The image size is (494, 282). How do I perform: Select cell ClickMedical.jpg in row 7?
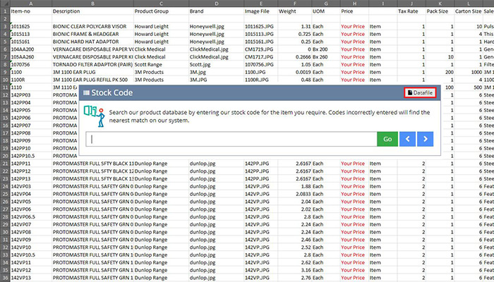pos(217,57)
